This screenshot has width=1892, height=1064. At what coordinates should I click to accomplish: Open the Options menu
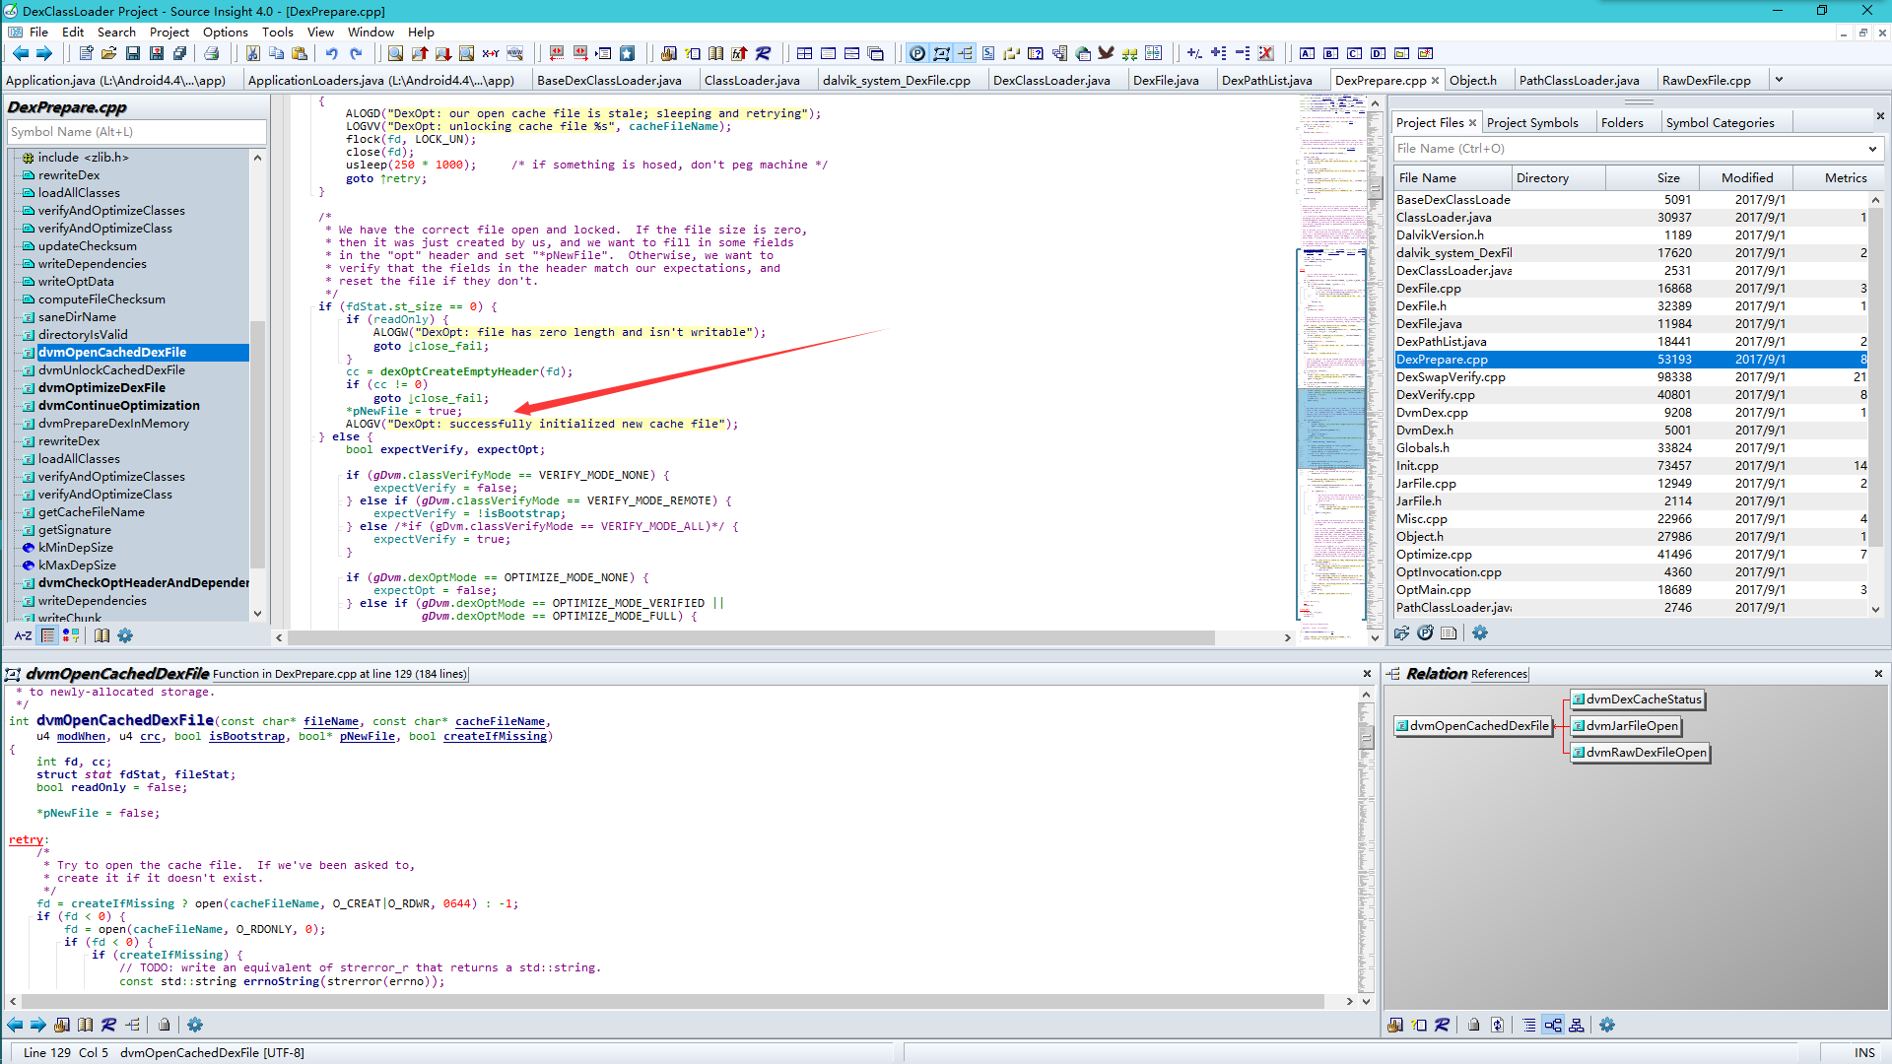tap(226, 32)
